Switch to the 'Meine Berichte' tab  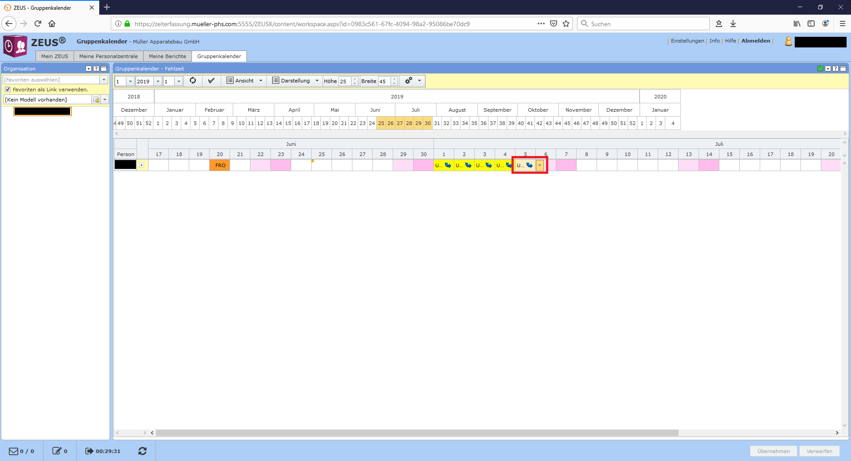click(168, 56)
